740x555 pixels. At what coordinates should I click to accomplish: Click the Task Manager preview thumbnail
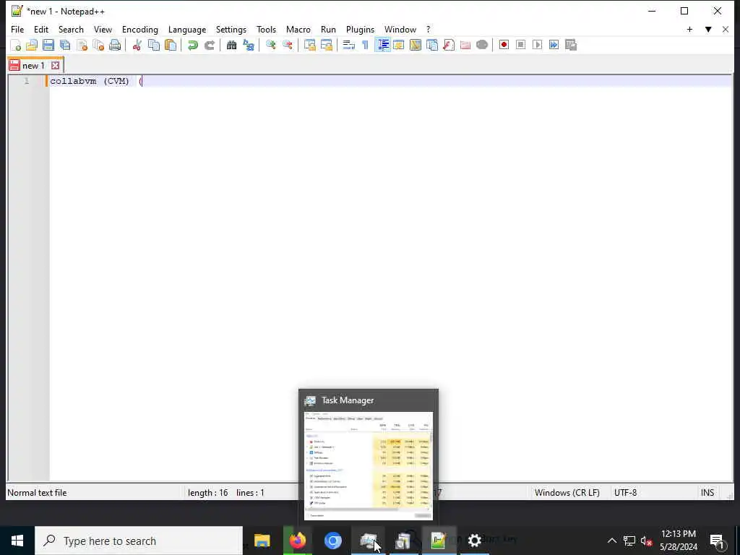(x=369, y=466)
